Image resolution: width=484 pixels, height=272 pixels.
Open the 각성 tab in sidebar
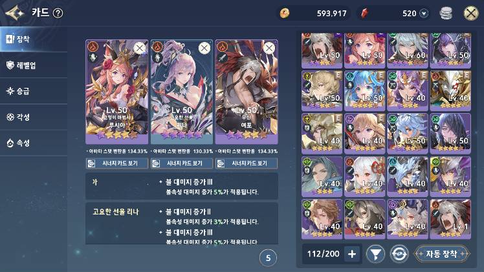pyautogui.click(x=34, y=117)
